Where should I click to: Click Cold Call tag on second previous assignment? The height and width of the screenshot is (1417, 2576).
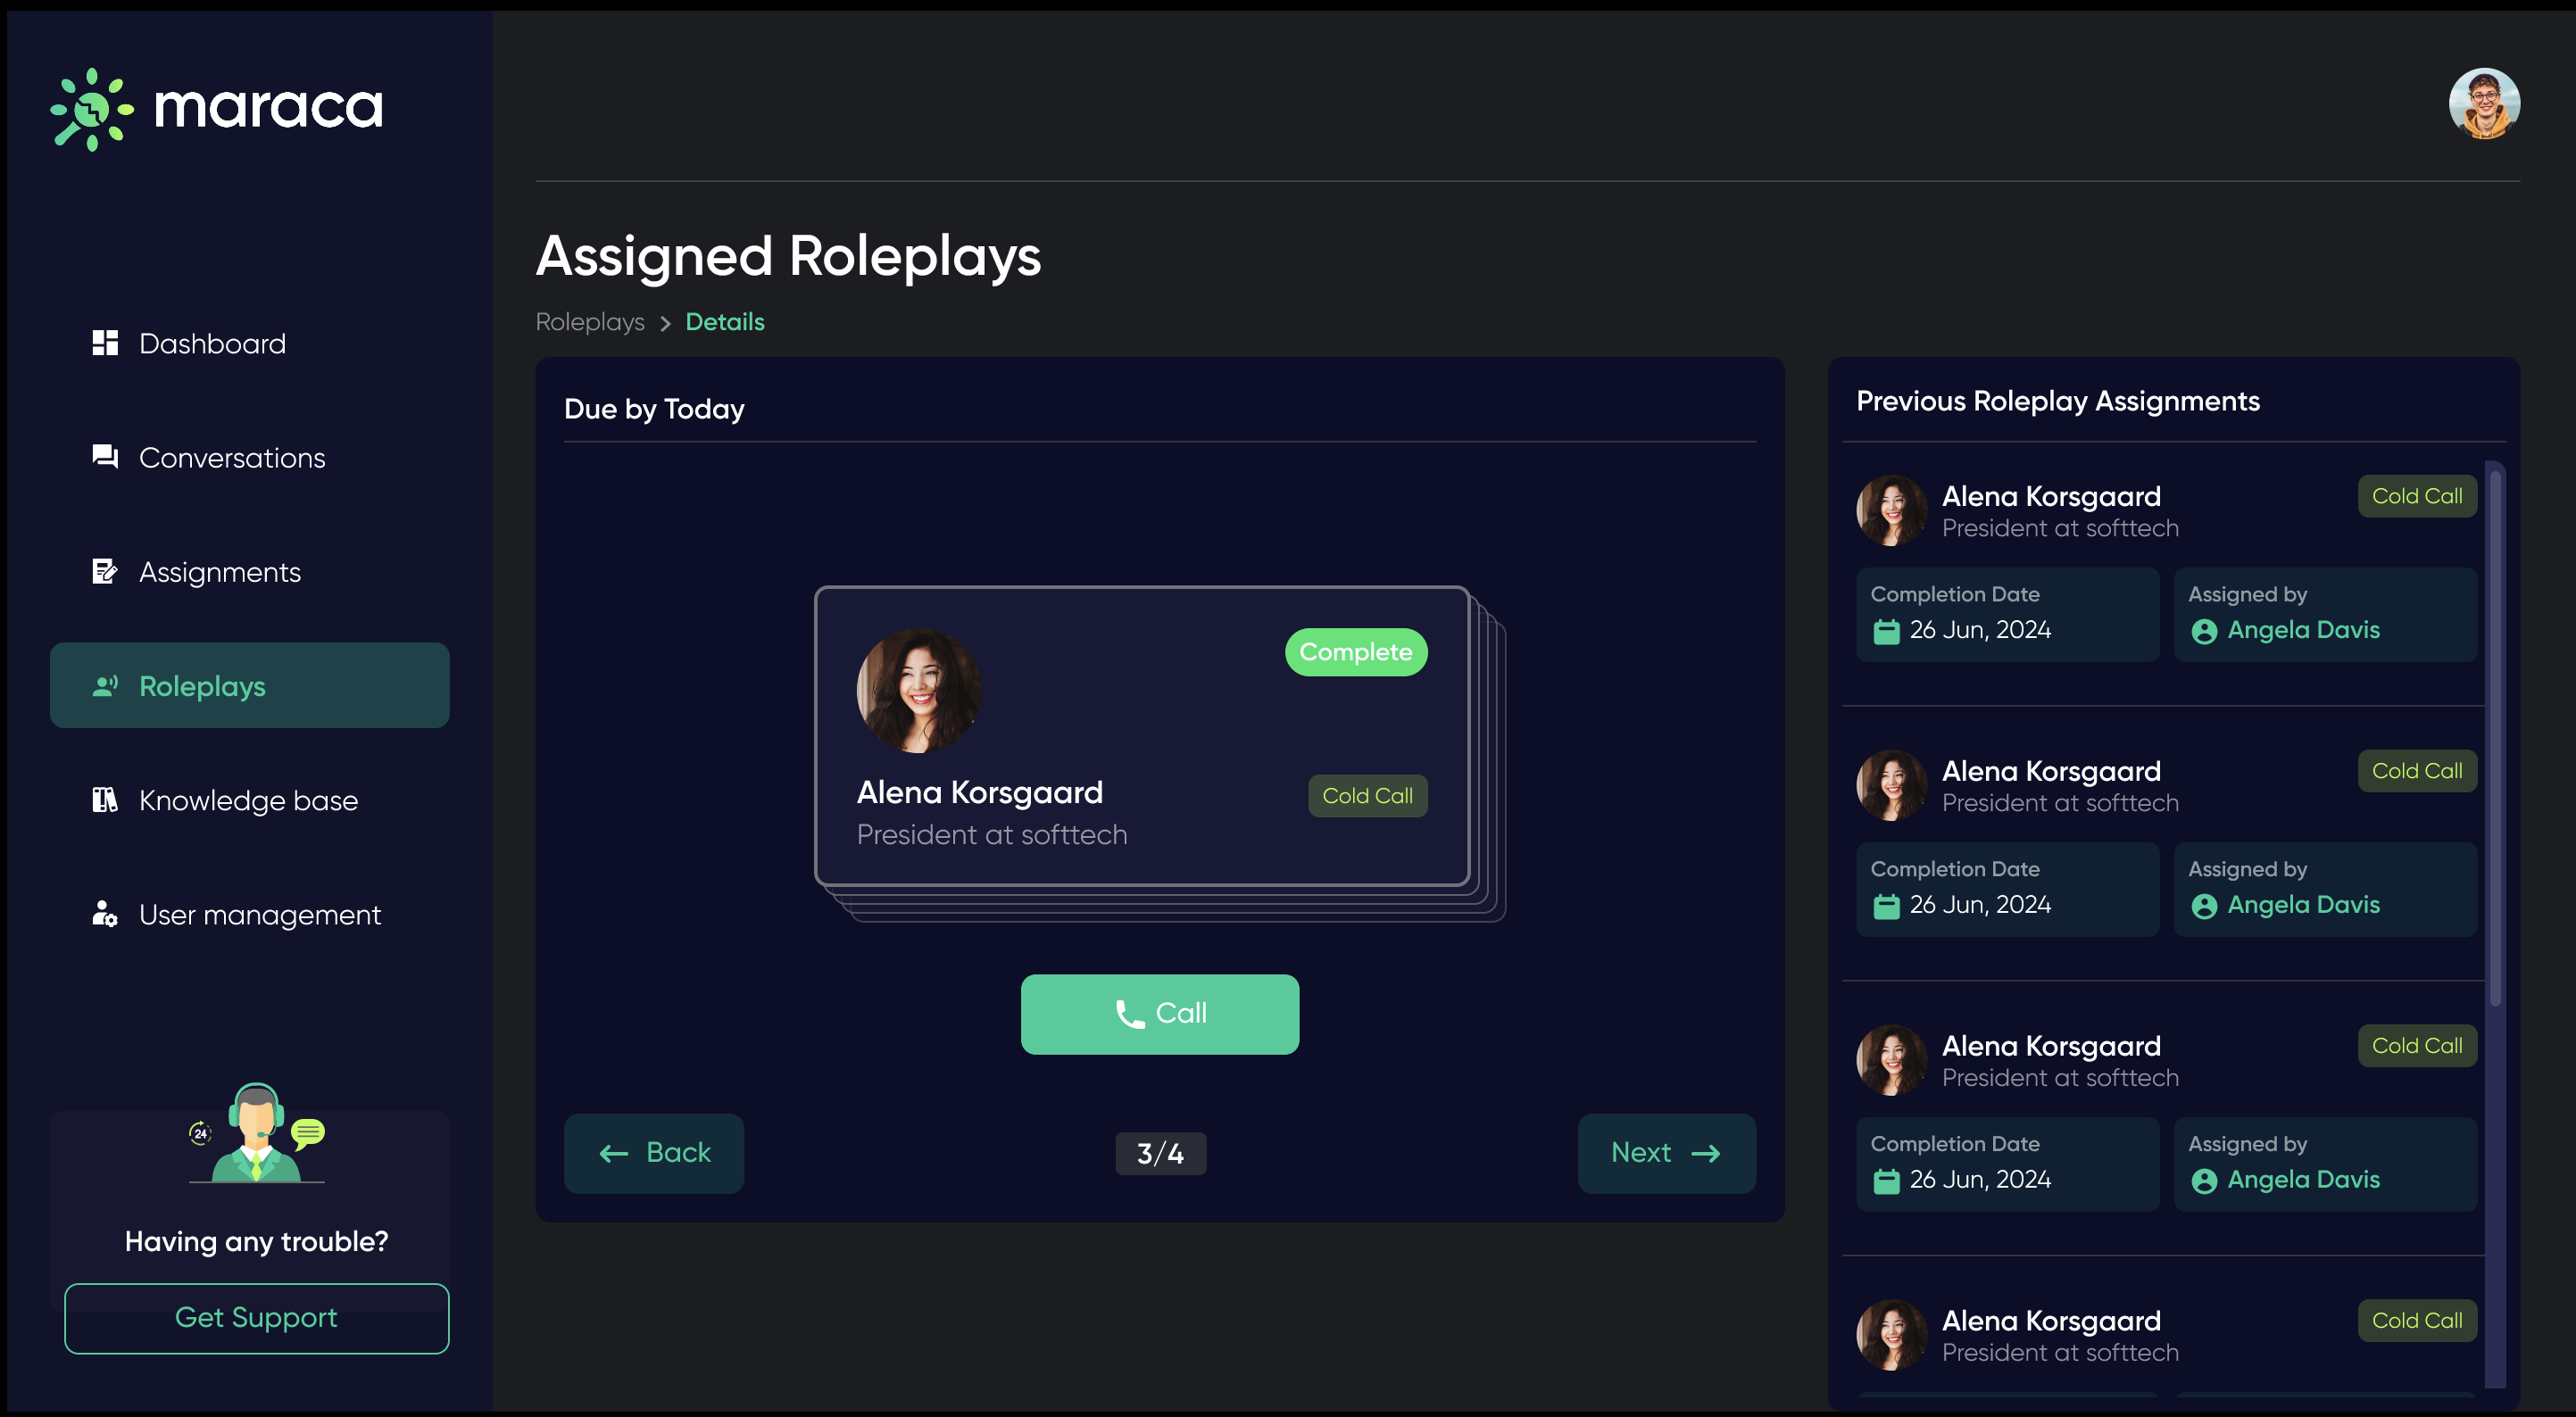pos(2417,771)
